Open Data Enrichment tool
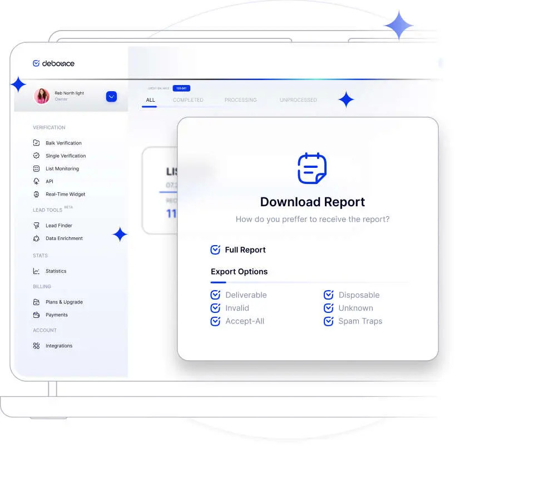This screenshot has width=534, height=493. tap(64, 238)
